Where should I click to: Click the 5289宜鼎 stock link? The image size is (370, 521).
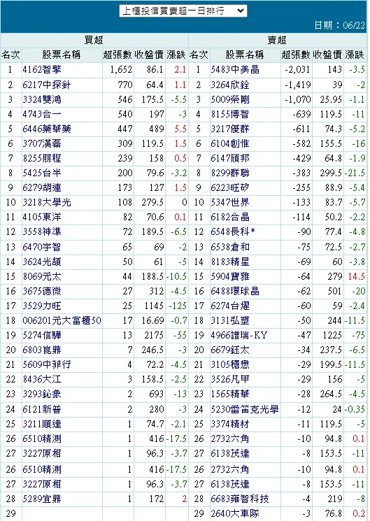(42, 499)
